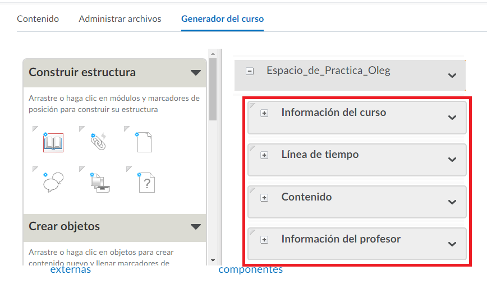Click the assignment dropbox placeholder icon
Image resolution: width=487 pixels, height=289 pixels.
click(98, 183)
